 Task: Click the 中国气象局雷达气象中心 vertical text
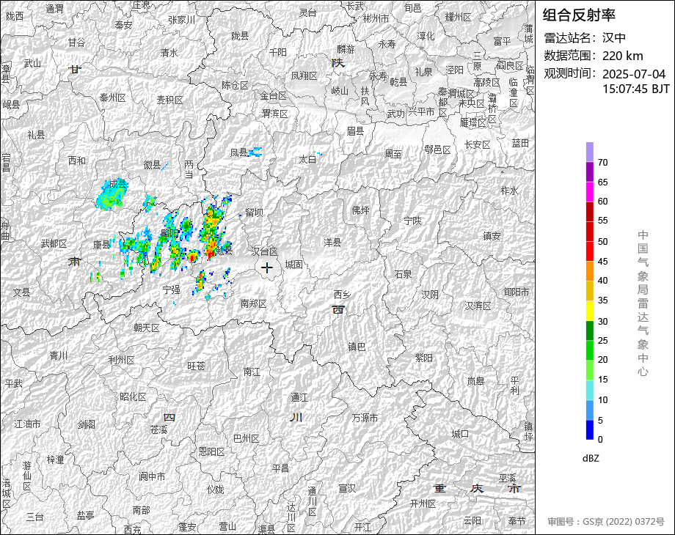(x=643, y=303)
